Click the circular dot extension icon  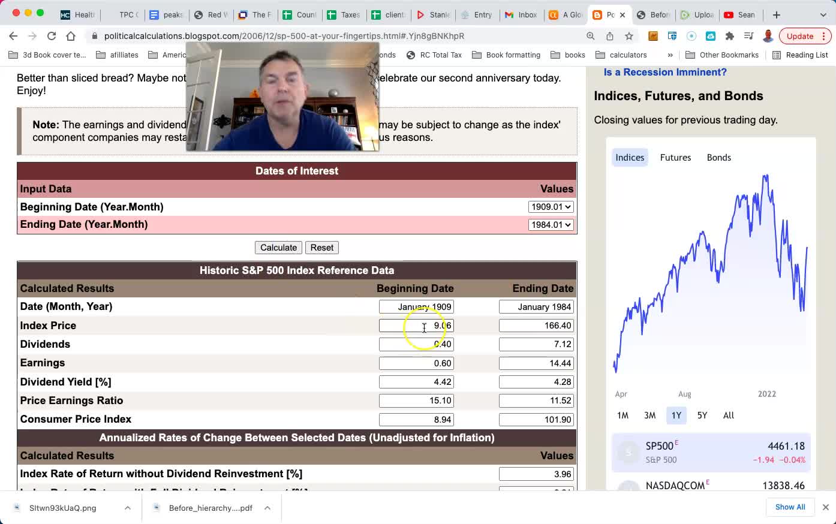tap(691, 36)
